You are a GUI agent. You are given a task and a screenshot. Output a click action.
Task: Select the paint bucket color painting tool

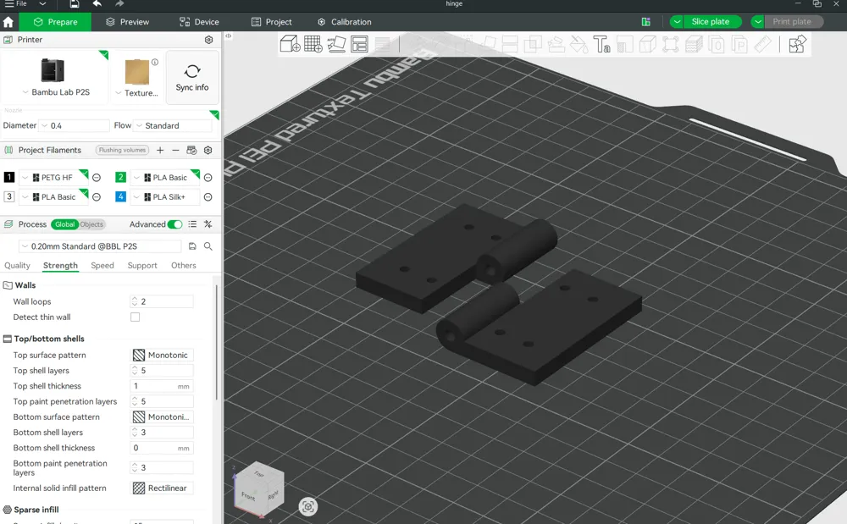point(579,44)
